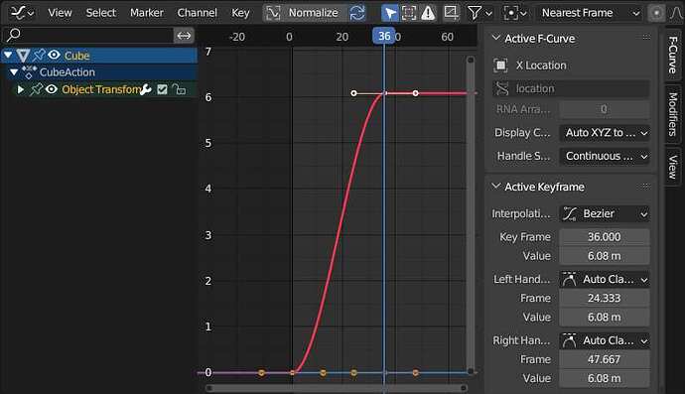Toggle visibility eye of Object Transforms

click(x=52, y=89)
